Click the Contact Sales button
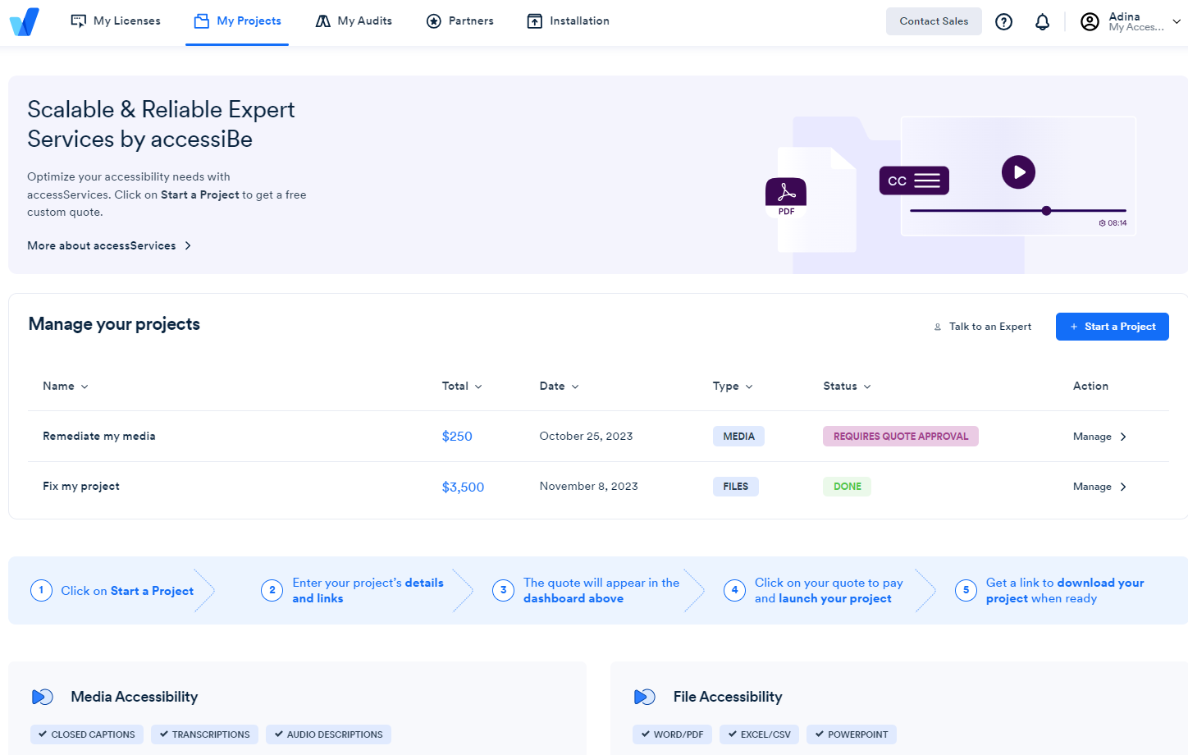The image size is (1188, 755). [x=934, y=21]
